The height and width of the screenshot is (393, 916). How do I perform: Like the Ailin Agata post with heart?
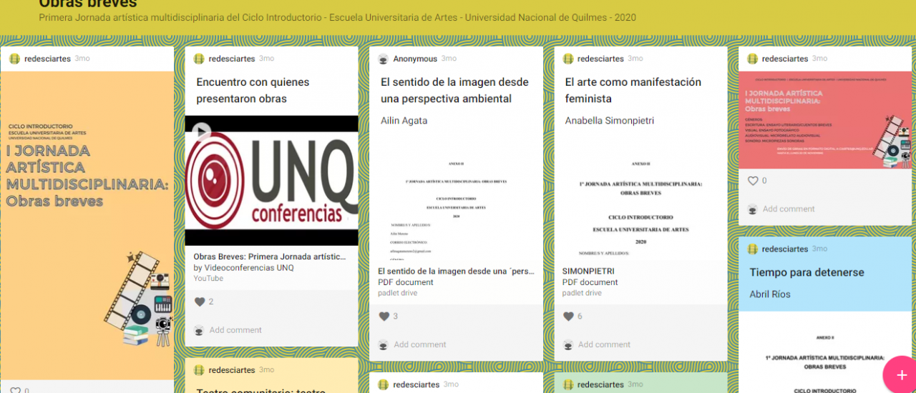[x=384, y=317]
